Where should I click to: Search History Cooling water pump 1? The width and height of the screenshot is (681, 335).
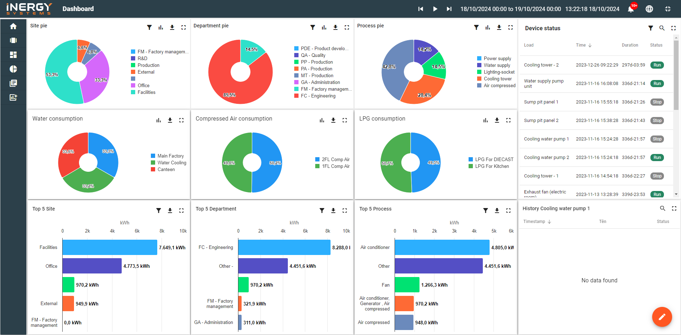(662, 208)
